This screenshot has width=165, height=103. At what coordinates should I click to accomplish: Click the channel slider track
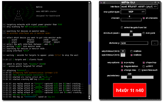point(131,20)
